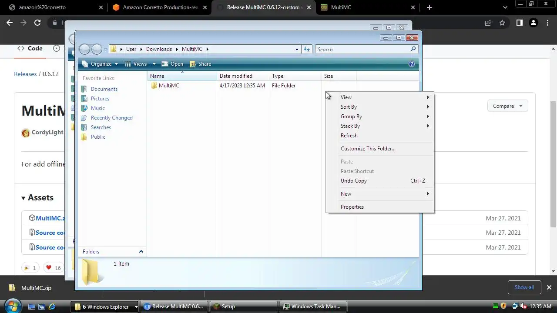Open Recently Changed favorite link
The width and height of the screenshot is (557, 313).
tap(111, 118)
